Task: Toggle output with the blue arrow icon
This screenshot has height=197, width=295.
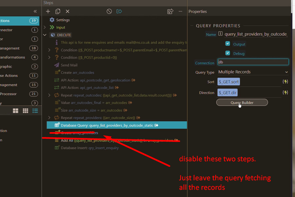Action: click(119, 11)
